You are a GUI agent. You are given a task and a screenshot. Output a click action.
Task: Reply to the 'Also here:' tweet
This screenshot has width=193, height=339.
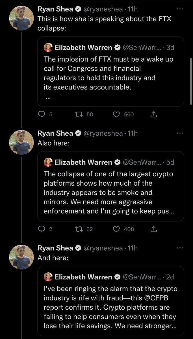coord(42,229)
